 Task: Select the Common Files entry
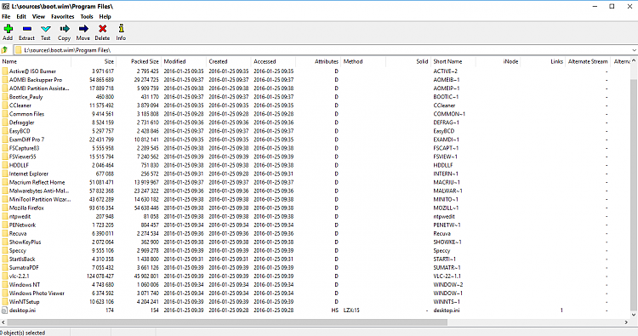click(26, 114)
